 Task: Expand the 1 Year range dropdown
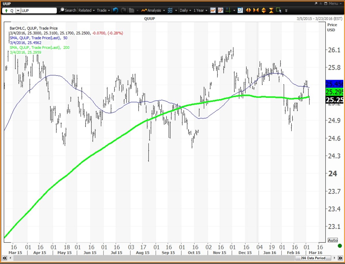point(200,10)
